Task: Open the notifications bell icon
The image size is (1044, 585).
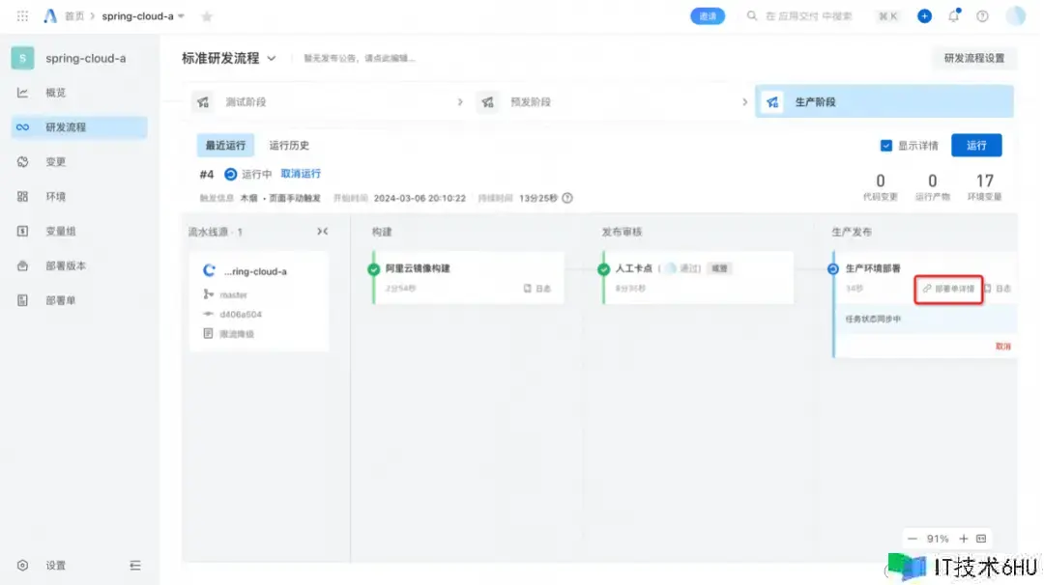Action: pyautogui.click(x=954, y=16)
